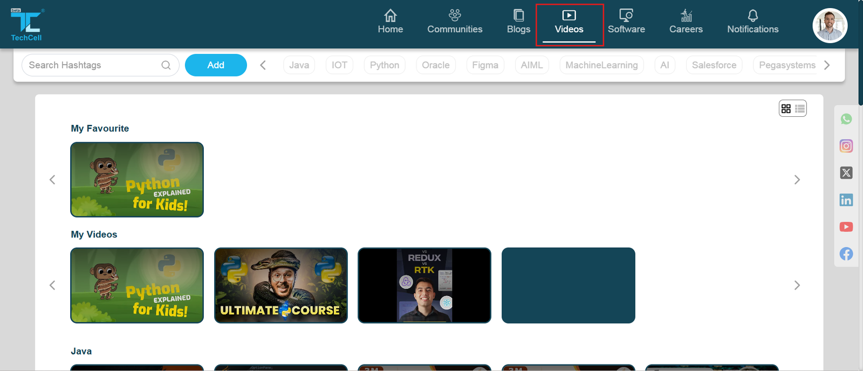The width and height of the screenshot is (863, 371).
Task: Show next My Videos with right arrow
Action: 797,285
